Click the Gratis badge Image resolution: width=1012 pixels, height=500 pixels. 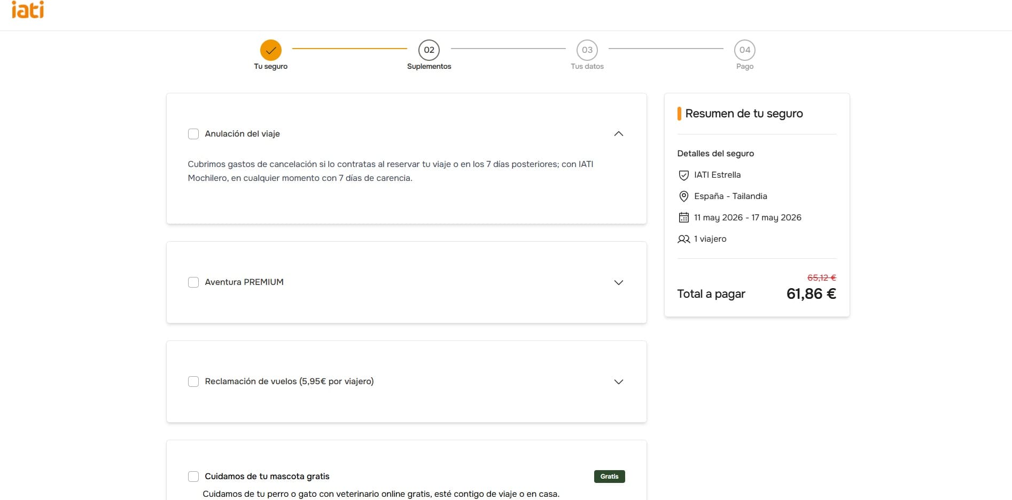coord(610,477)
